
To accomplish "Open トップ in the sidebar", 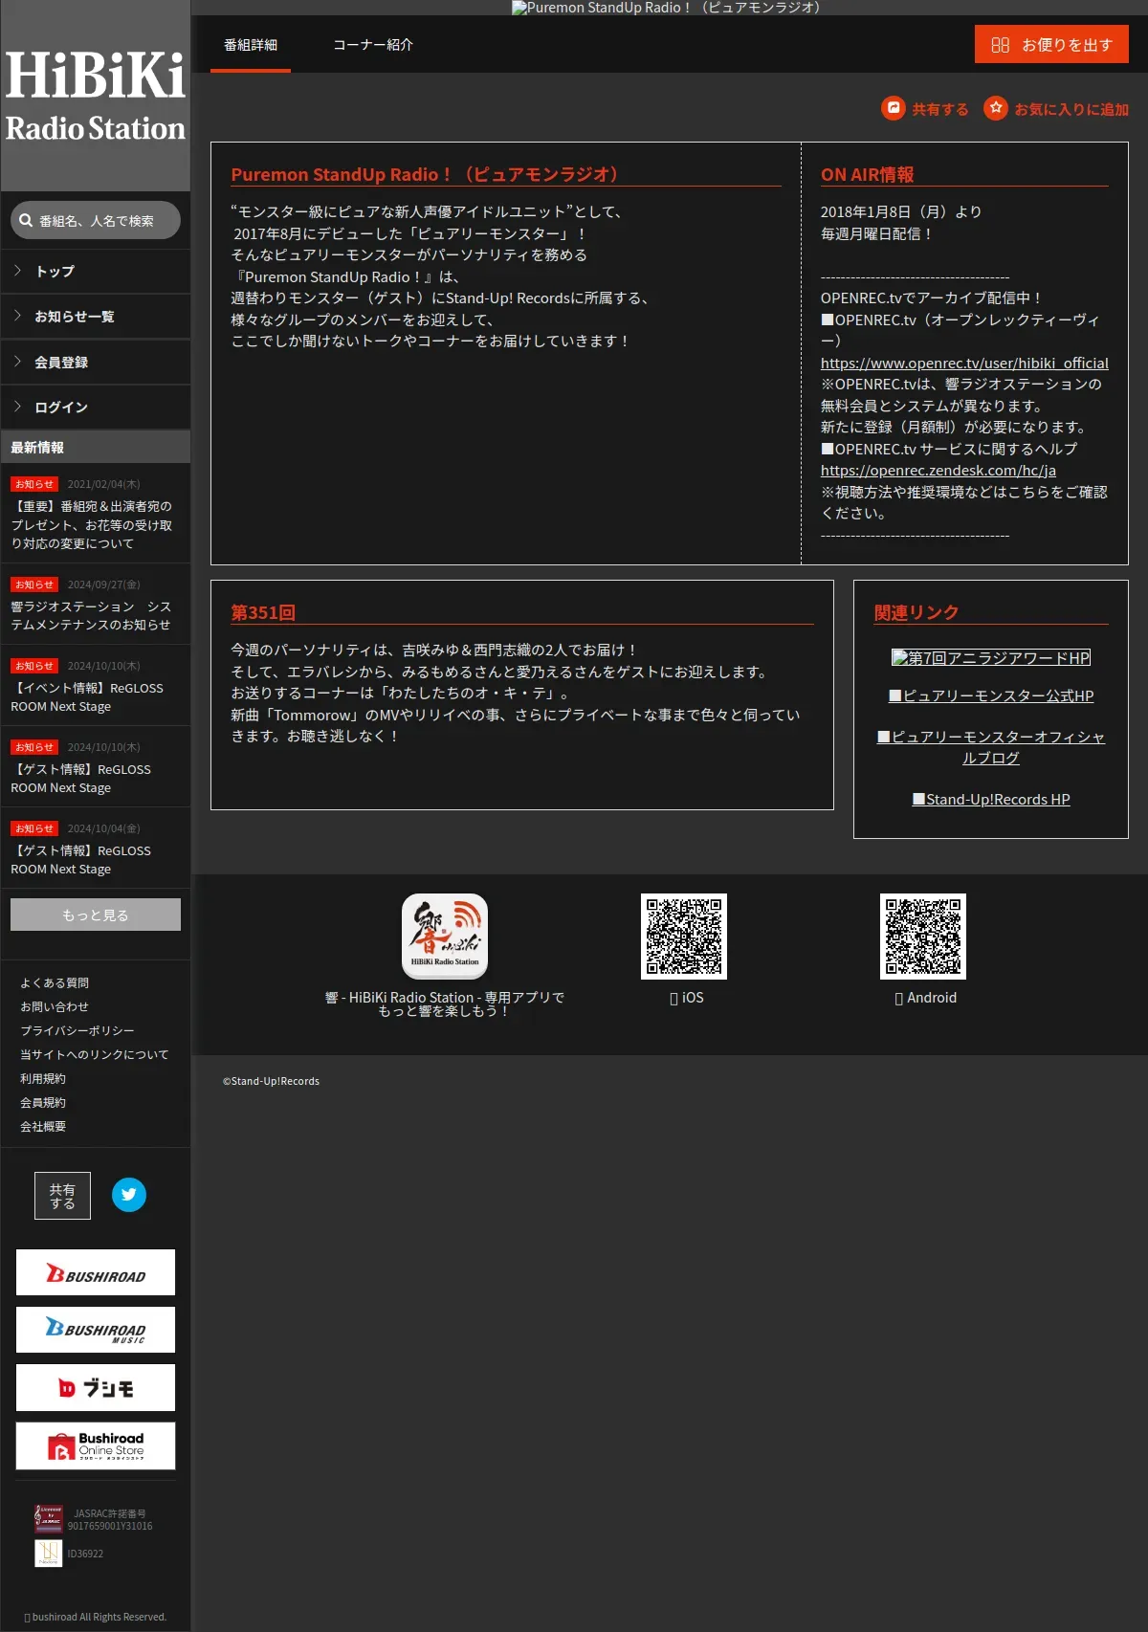I will click(x=96, y=272).
